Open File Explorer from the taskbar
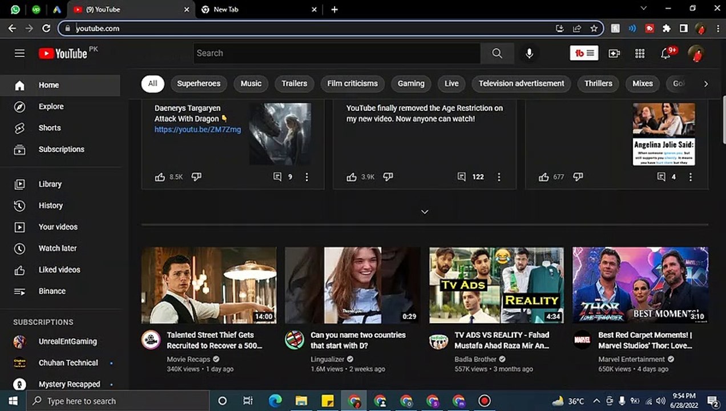Screen dimensions: 726x411 click(301, 401)
